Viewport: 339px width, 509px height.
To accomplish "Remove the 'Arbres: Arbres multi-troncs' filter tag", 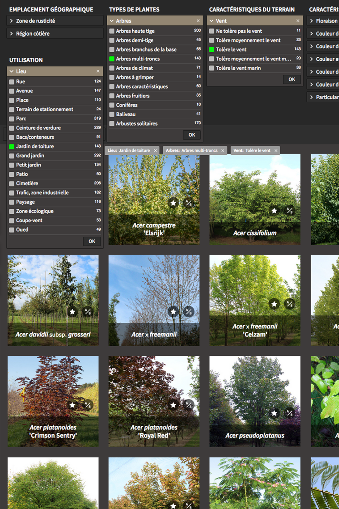I will pos(223,150).
